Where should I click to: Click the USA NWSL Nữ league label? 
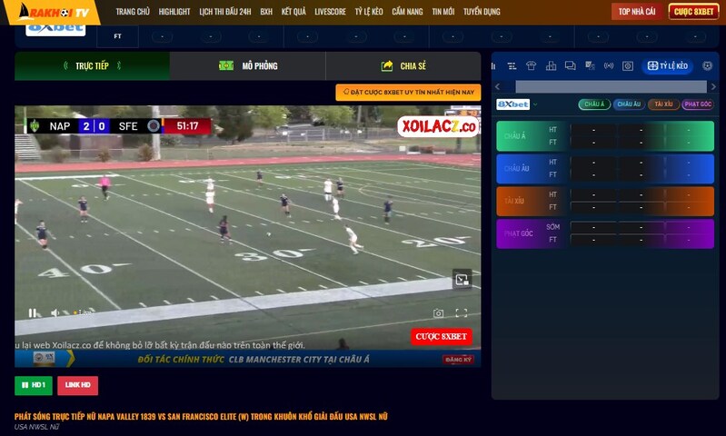click(36, 427)
